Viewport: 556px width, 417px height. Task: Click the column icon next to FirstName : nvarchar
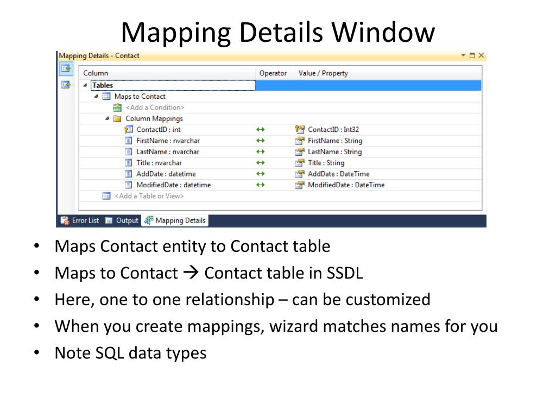point(128,141)
